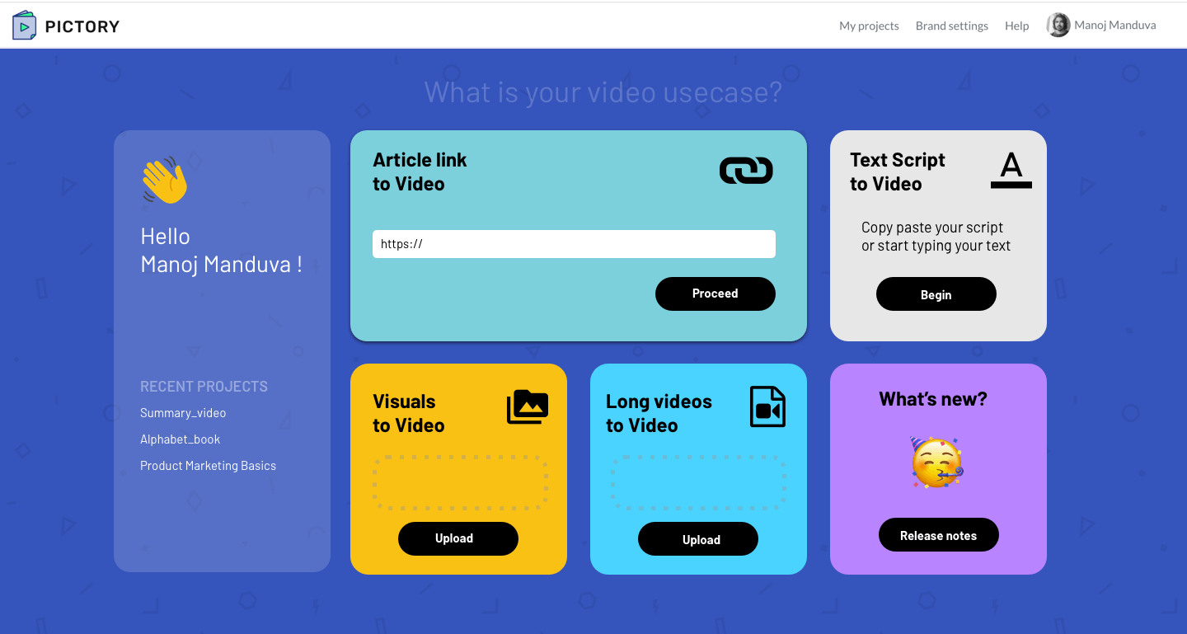Click the Visuals image gallery icon
1187x634 pixels.
528,406
